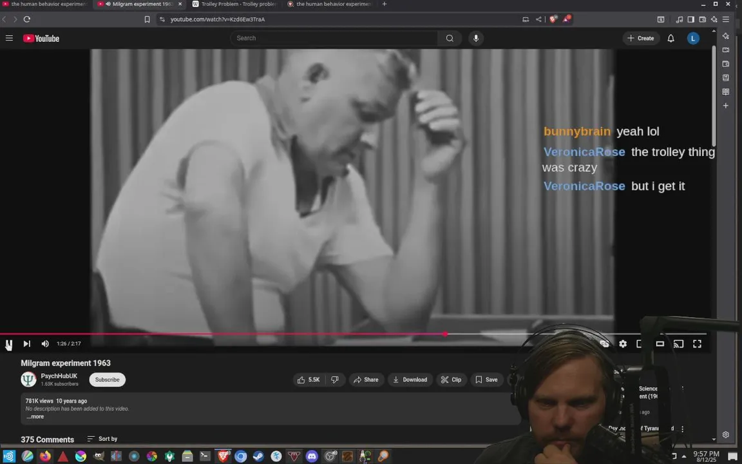Cast video with Play on TV icon
The image size is (742, 464).
pyautogui.click(x=679, y=343)
